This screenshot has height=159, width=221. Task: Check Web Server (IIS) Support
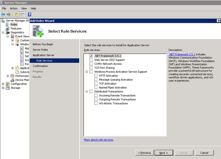91,60
